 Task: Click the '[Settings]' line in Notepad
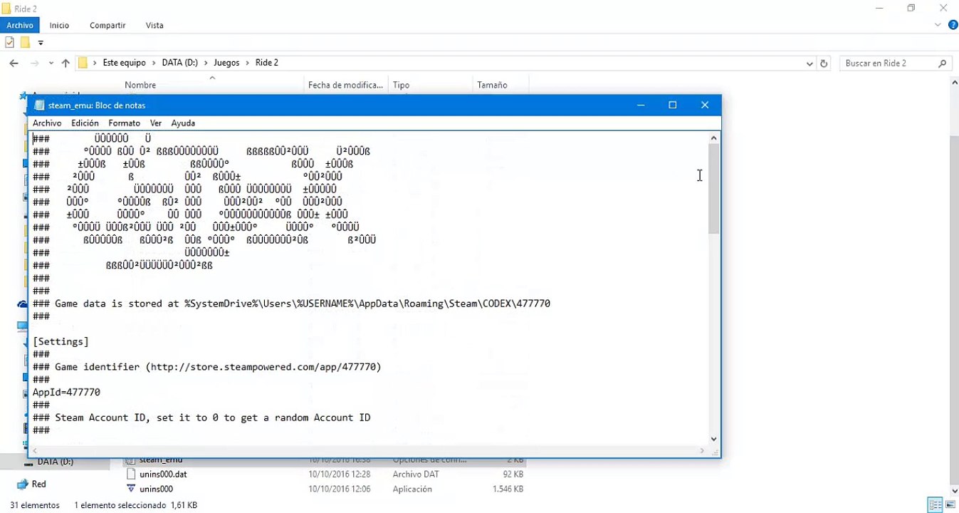(x=61, y=342)
